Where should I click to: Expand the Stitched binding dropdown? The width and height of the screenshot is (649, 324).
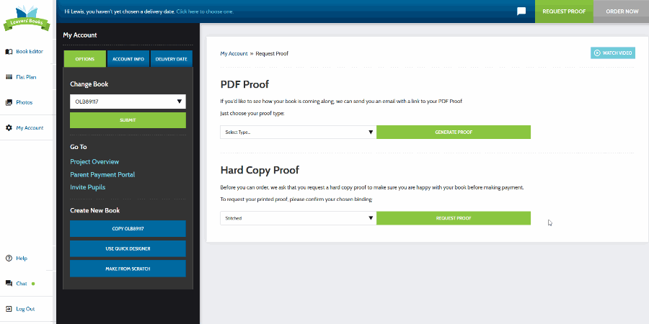tap(298, 217)
